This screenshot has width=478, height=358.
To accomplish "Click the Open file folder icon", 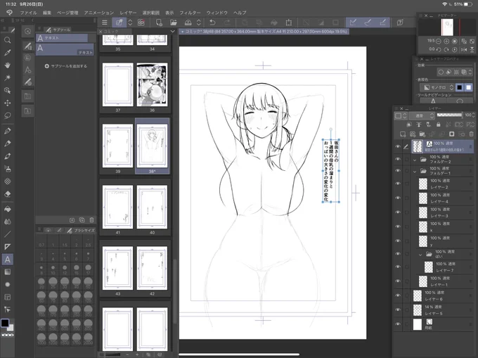I will [x=174, y=23].
